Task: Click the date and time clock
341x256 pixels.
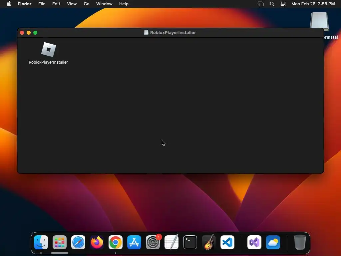Action: point(313,4)
